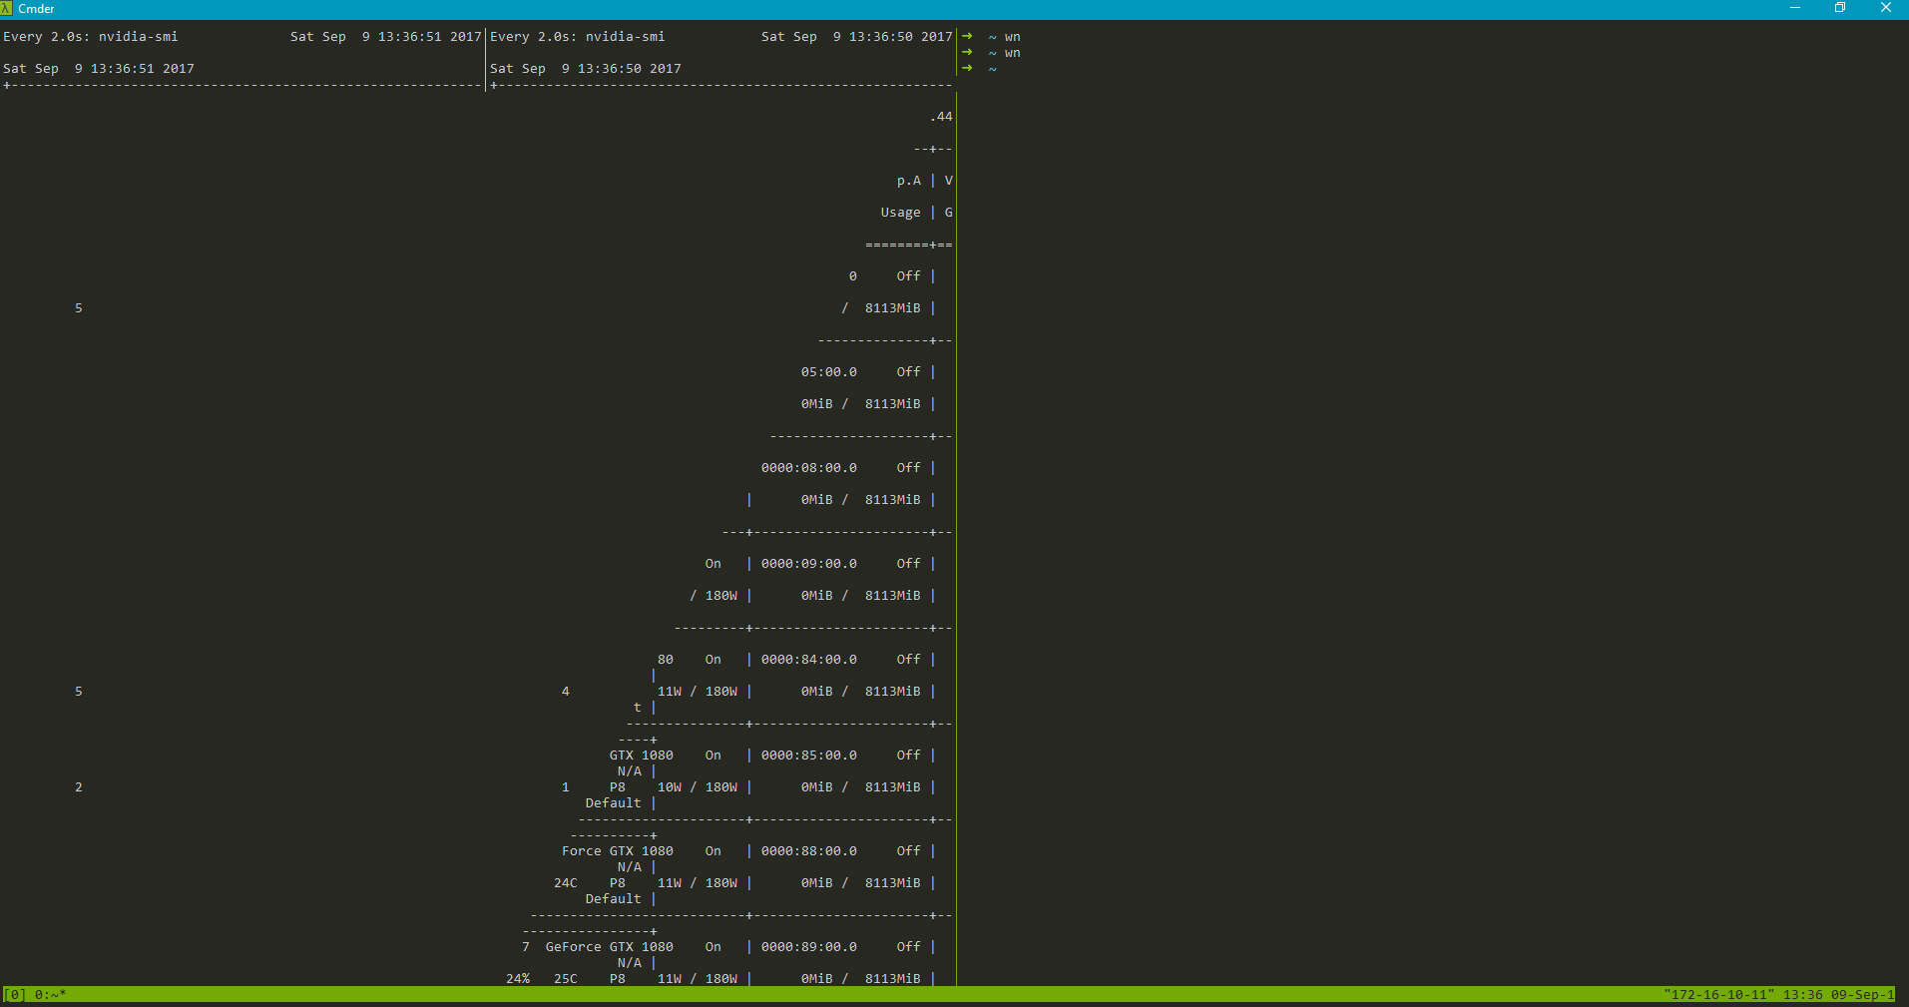This screenshot has width=1909, height=1007.
Task: Click the 8113MiB memory total value
Action: (x=892, y=979)
